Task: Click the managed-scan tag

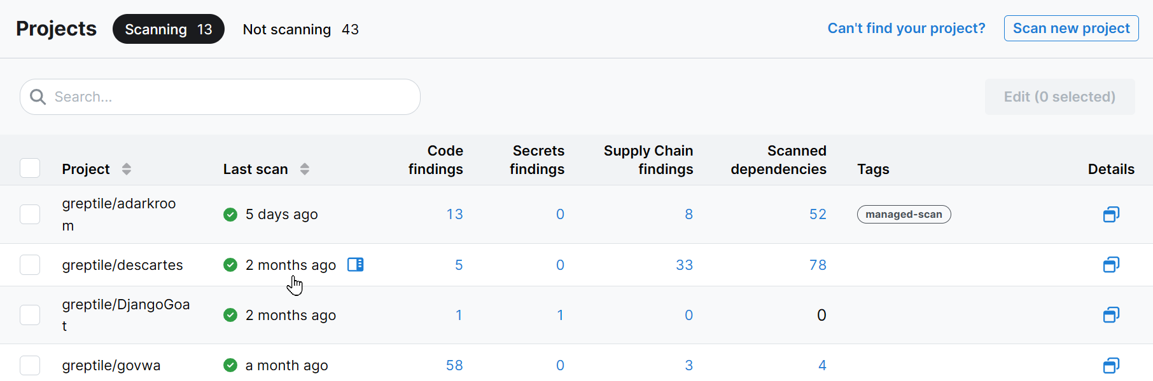Action: point(904,215)
